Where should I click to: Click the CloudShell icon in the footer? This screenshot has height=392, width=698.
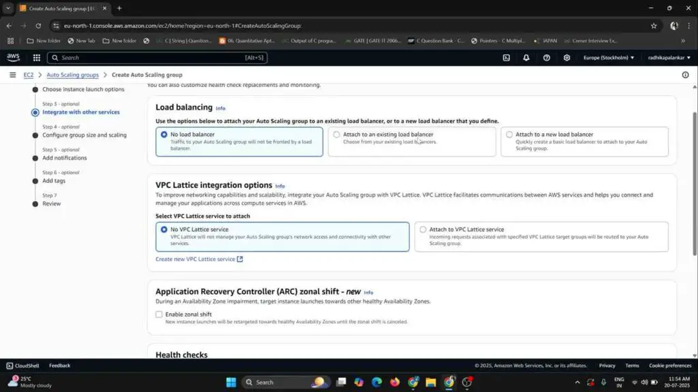tap(10, 365)
